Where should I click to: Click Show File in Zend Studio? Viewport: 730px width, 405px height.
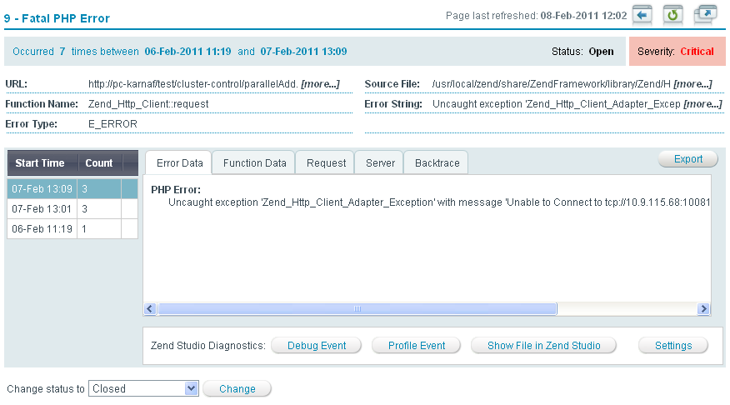point(542,345)
